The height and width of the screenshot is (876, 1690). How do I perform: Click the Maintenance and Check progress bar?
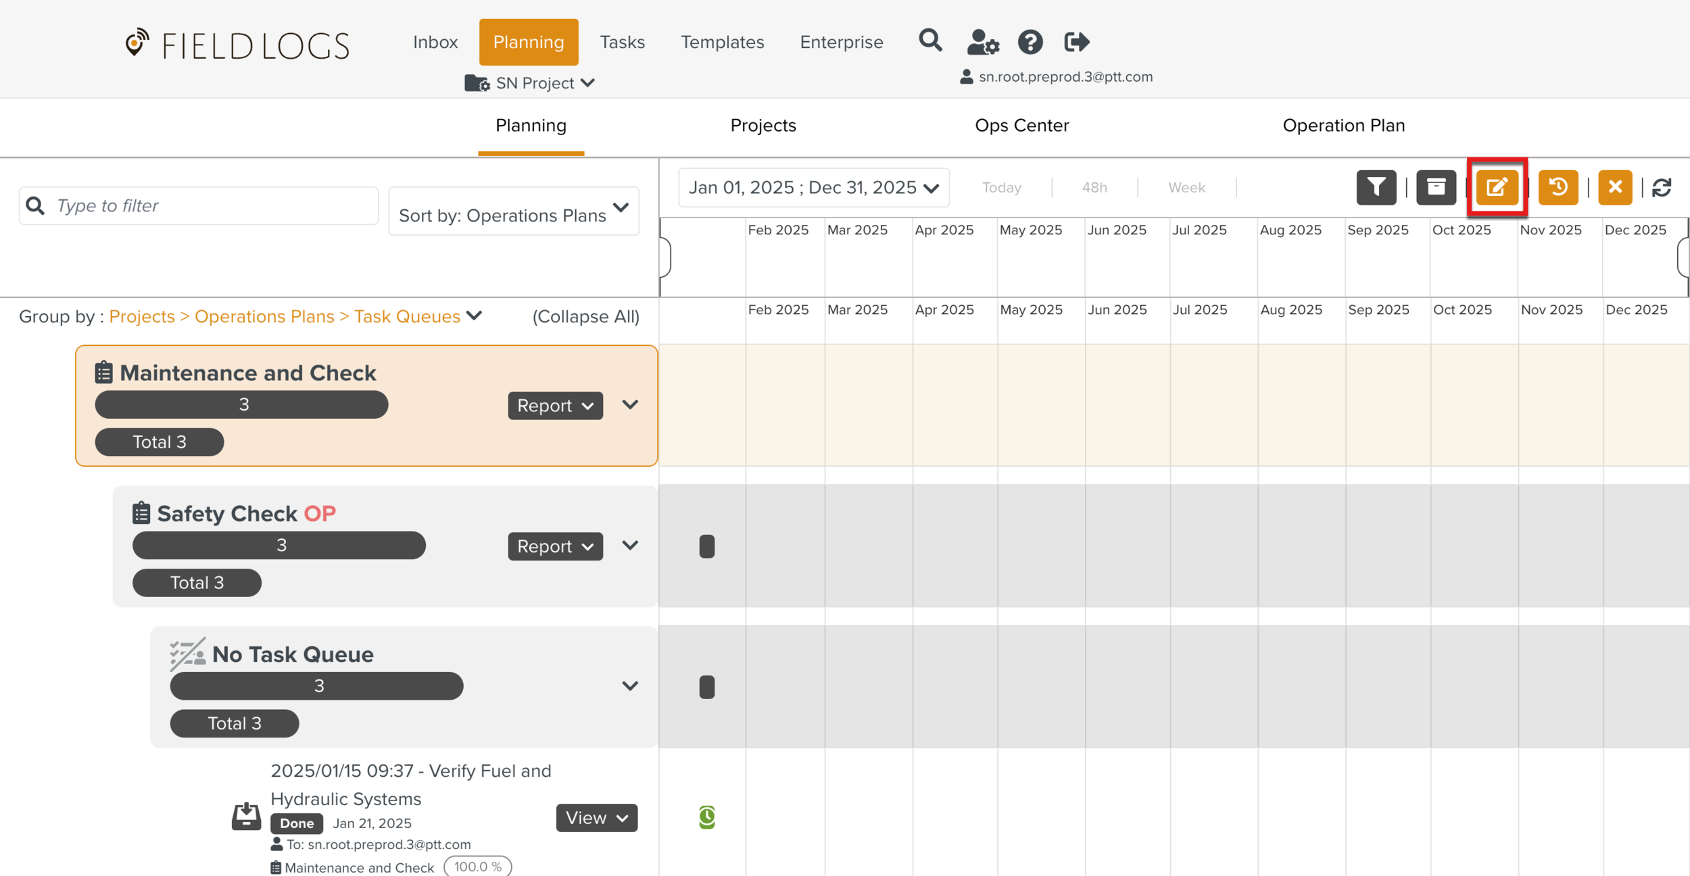coord(241,405)
